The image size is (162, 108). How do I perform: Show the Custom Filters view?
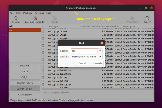point(25,83)
